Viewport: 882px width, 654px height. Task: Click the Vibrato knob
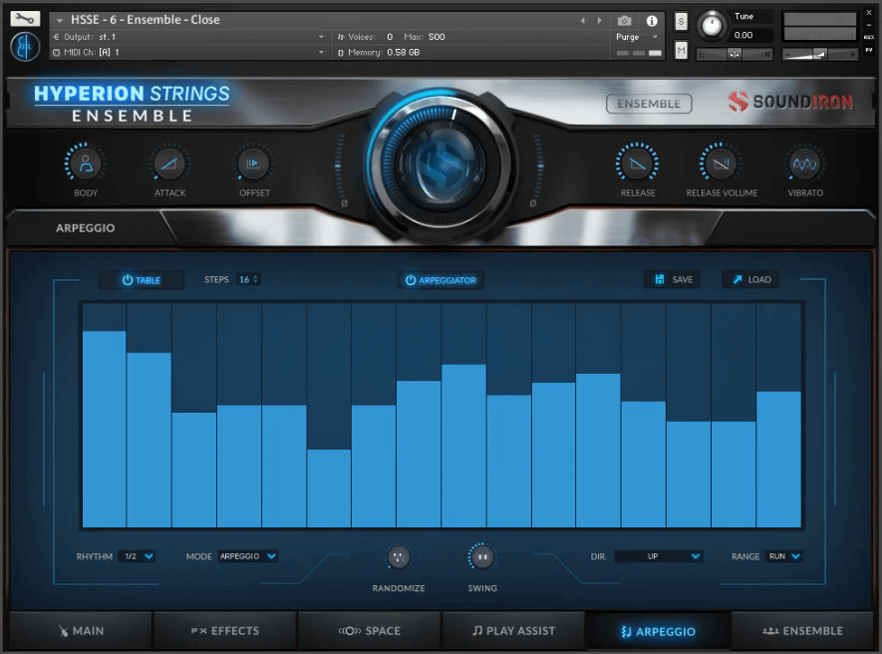pos(805,163)
